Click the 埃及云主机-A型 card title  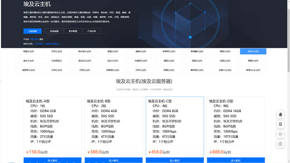tap(38, 101)
